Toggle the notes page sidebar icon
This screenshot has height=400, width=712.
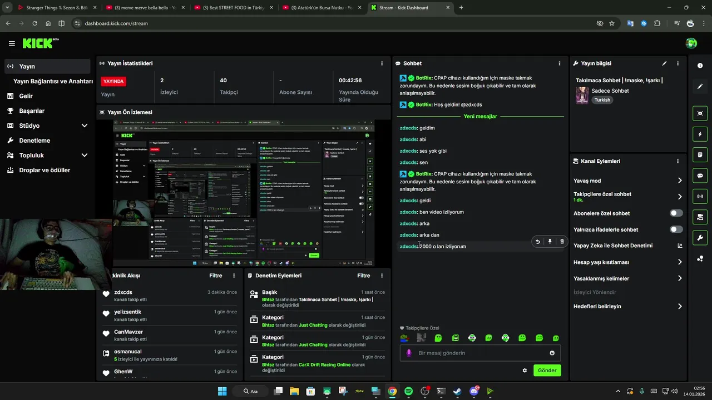pos(700,154)
